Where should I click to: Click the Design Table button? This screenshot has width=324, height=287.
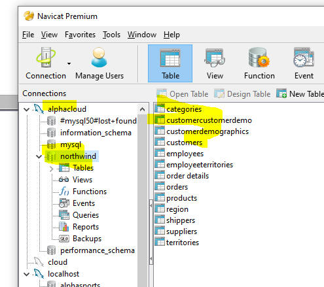tap(242, 94)
